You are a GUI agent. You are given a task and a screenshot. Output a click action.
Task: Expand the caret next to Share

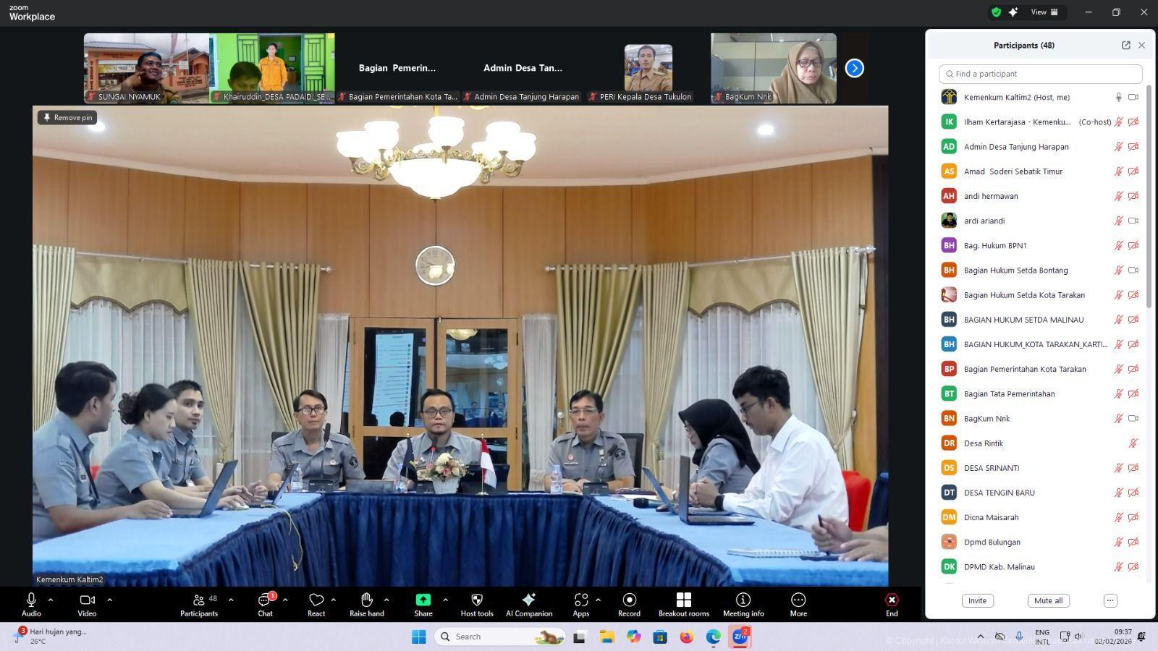click(445, 600)
